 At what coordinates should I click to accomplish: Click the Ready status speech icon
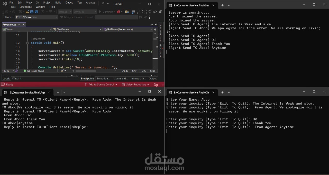pos(3,85)
